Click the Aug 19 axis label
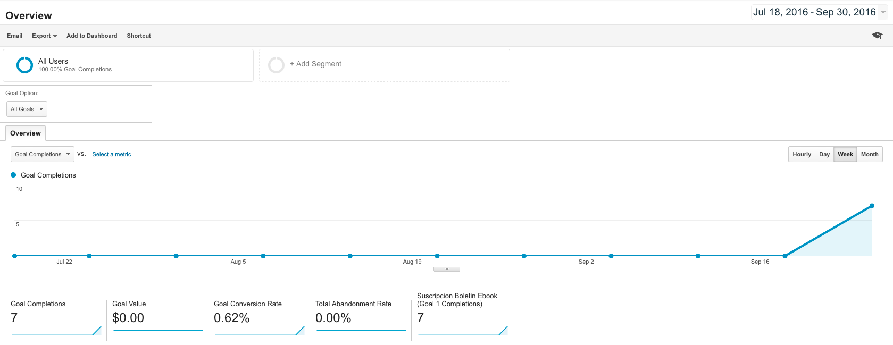This screenshot has height=345, width=893. pyautogui.click(x=412, y=262)
